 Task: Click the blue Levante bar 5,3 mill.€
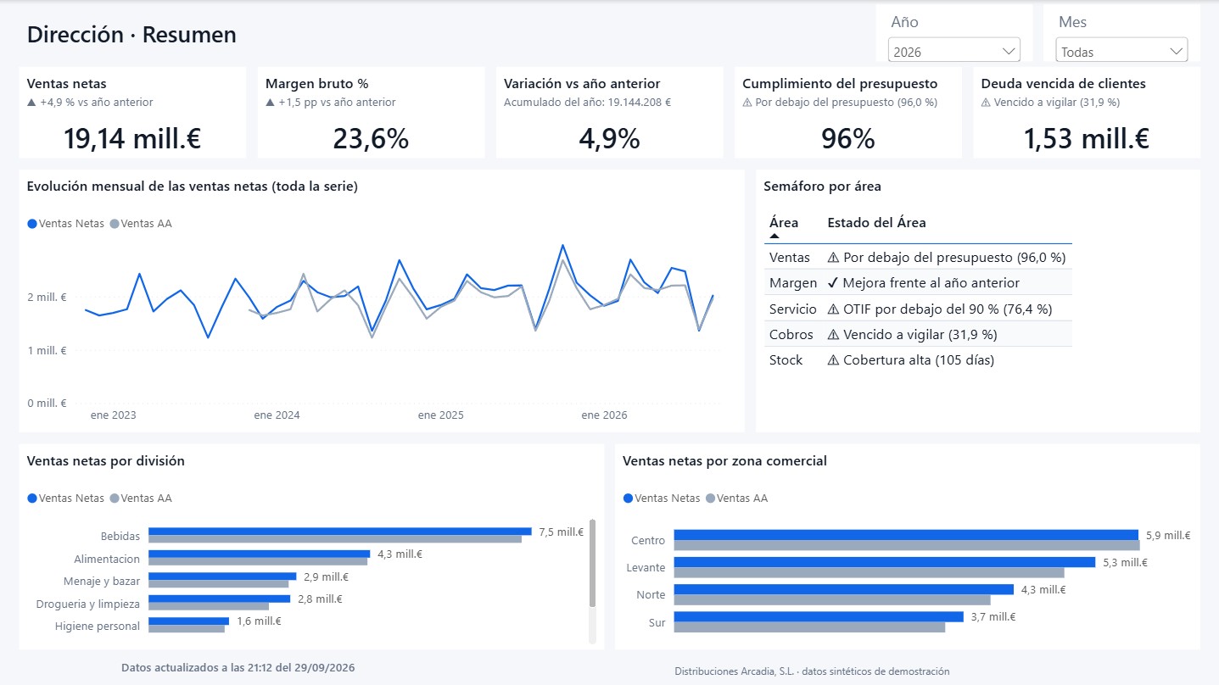[885, 562]
